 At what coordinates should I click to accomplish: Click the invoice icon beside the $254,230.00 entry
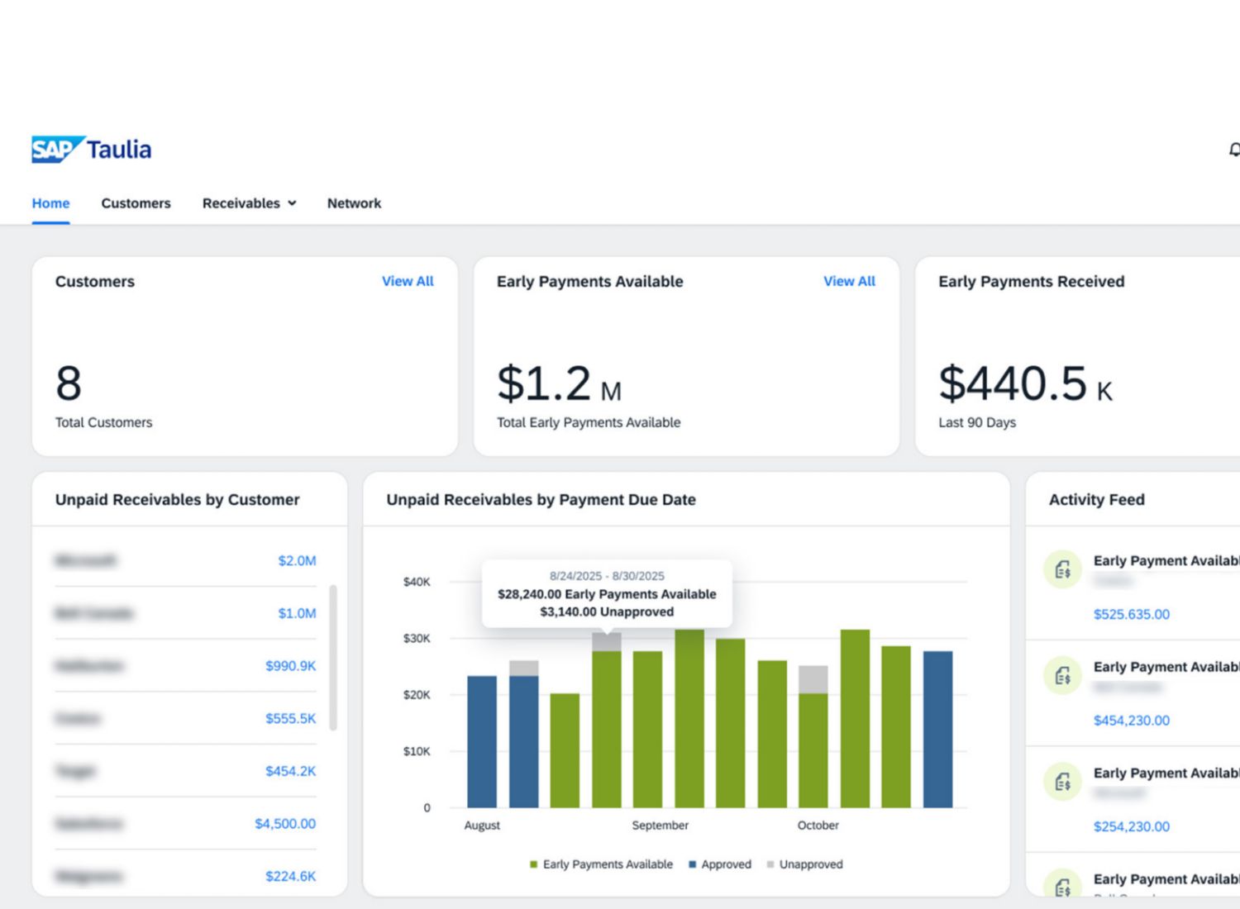point(1063,782)
